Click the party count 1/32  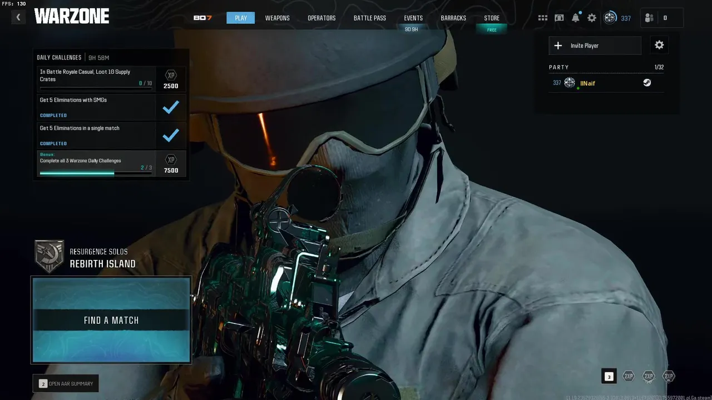point(659,67)
